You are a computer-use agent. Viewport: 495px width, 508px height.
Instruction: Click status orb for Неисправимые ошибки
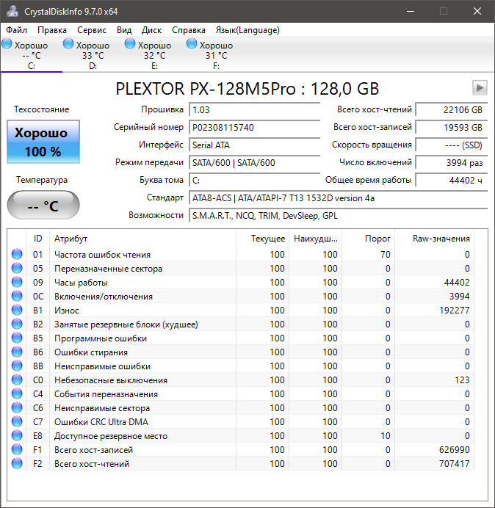point(17,366)
